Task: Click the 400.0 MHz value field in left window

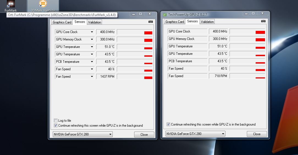Action: pos(106,32)
